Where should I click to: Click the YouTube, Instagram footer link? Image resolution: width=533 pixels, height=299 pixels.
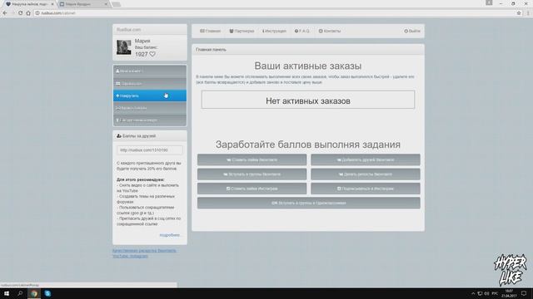pyautogui.click(x=130, y=256)
